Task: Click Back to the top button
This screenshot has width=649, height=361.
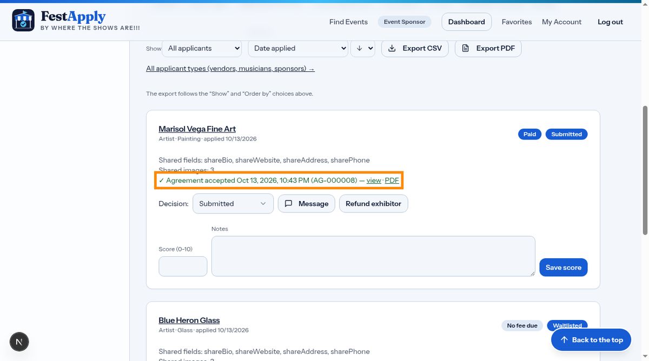Action: [x=591, y=340]
